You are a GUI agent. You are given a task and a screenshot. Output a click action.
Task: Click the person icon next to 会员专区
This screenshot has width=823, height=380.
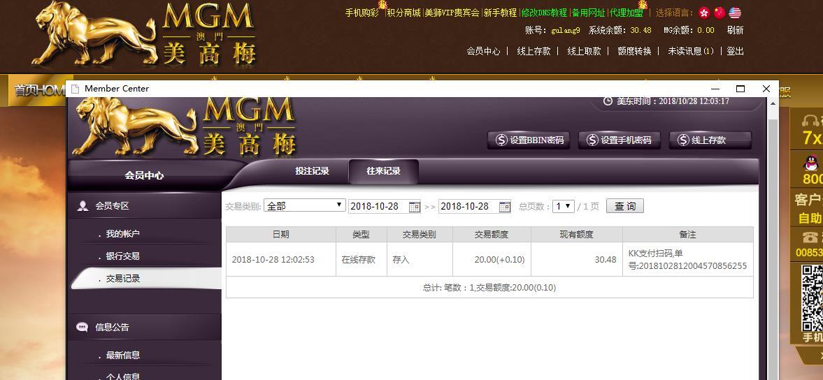pyautogui.click(x=83, y=206)
